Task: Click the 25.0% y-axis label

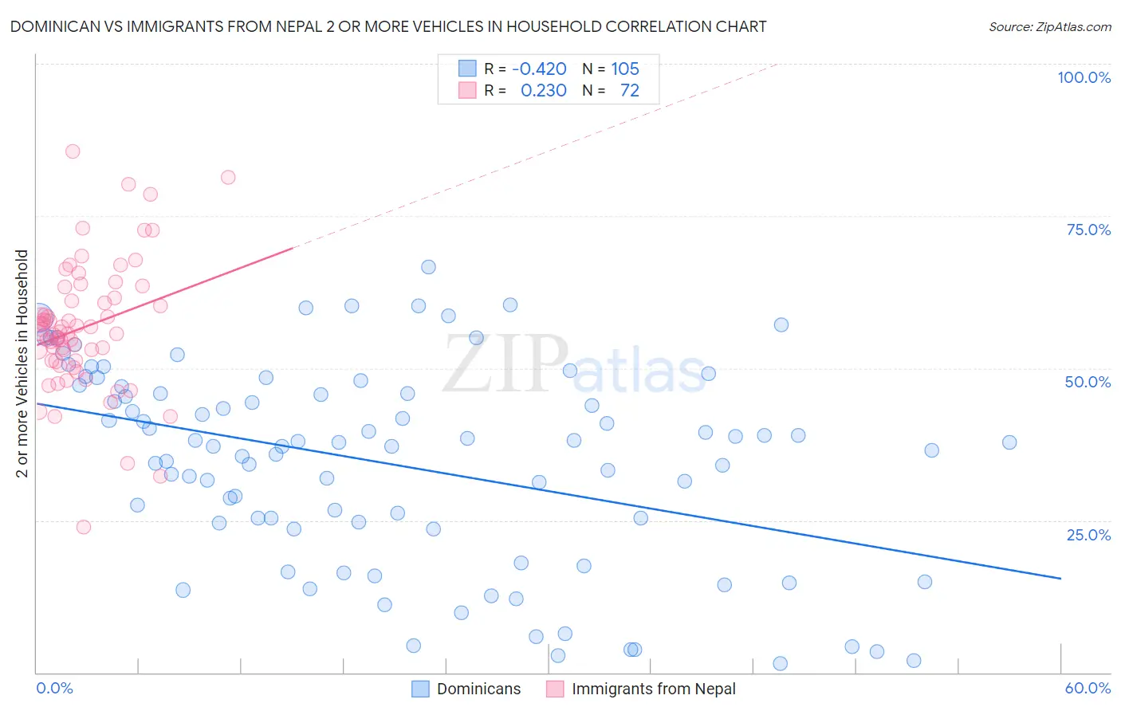Action: [1088, 535]
